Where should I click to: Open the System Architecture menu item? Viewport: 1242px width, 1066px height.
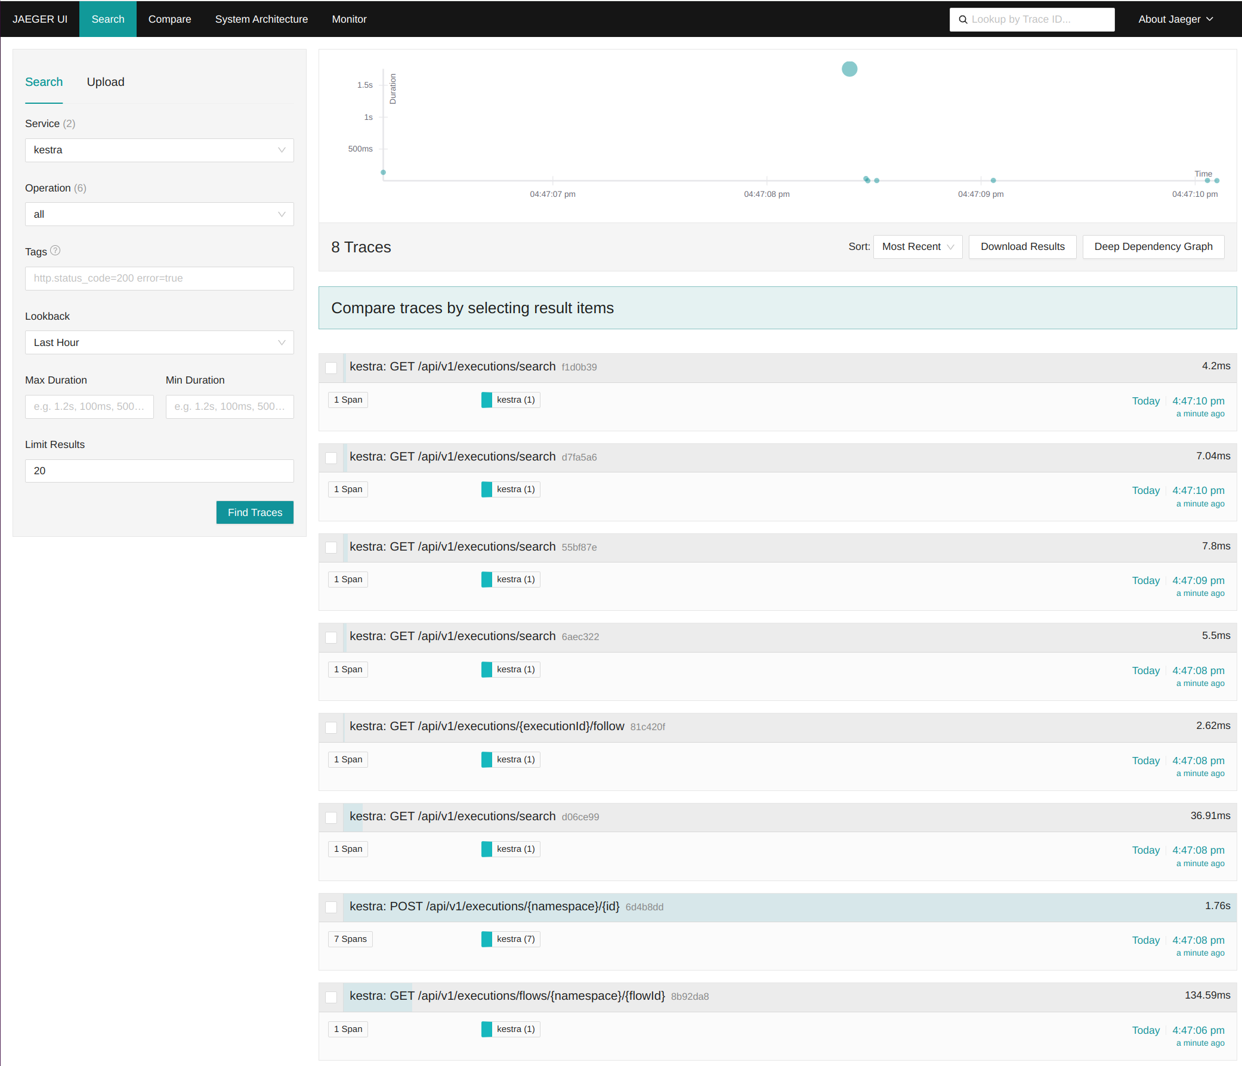(x=261, y=19)
